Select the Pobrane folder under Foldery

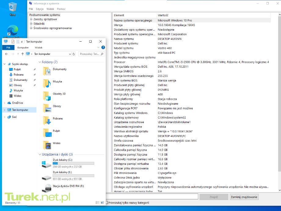[x=53, y=121]
